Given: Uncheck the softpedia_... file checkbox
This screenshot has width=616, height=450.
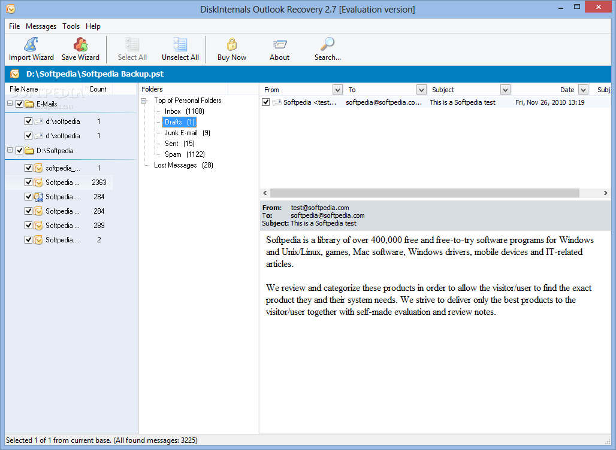Looking at the screenshot, I should (28, 168).
